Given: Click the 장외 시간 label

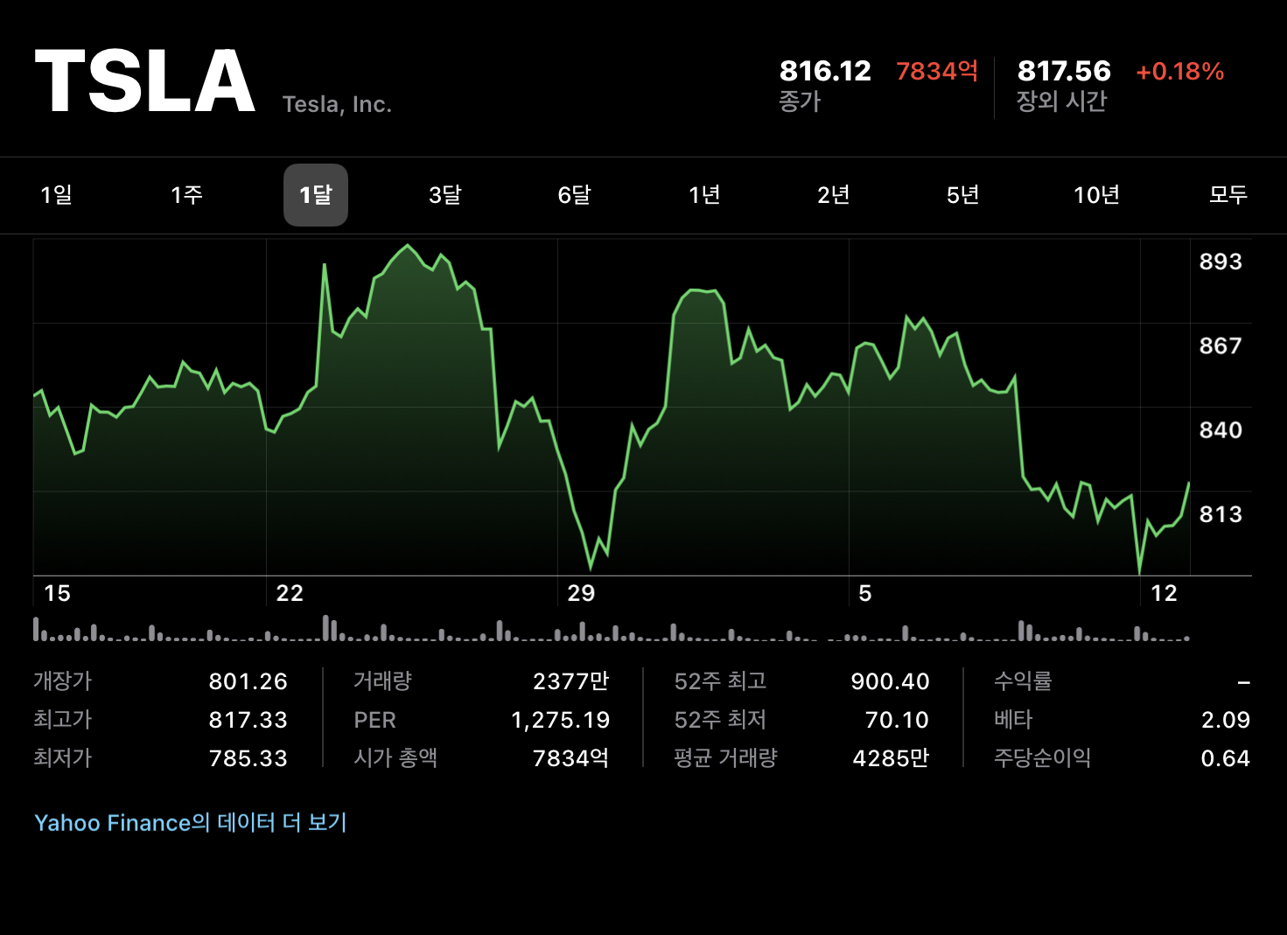Looking at the screenshot, I should click(x=1061, y=101).
